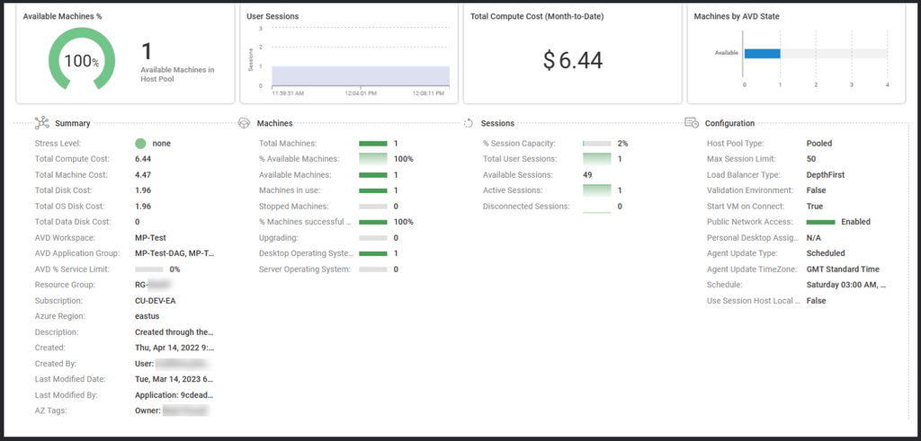Image resolution: width=921 pixels, height=441 pixels.
Task: Click the Sessions section heading
Action: click(x=497, y=123)
